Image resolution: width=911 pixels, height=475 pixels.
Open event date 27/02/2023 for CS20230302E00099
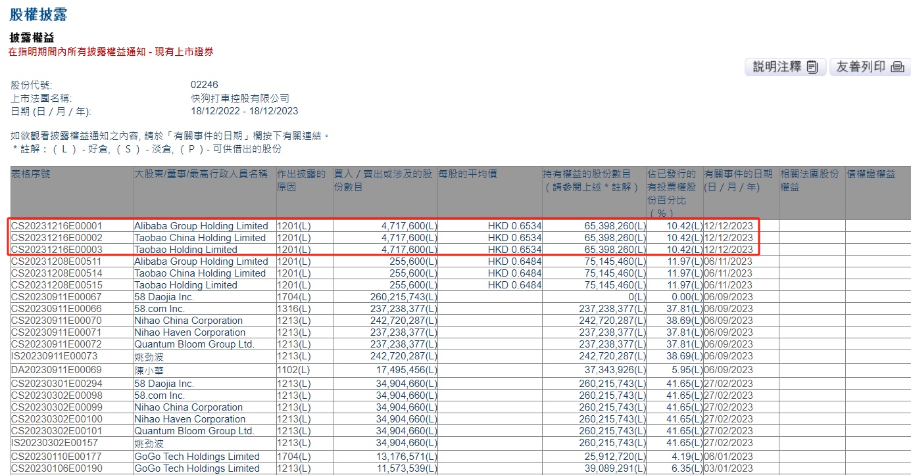728,407
